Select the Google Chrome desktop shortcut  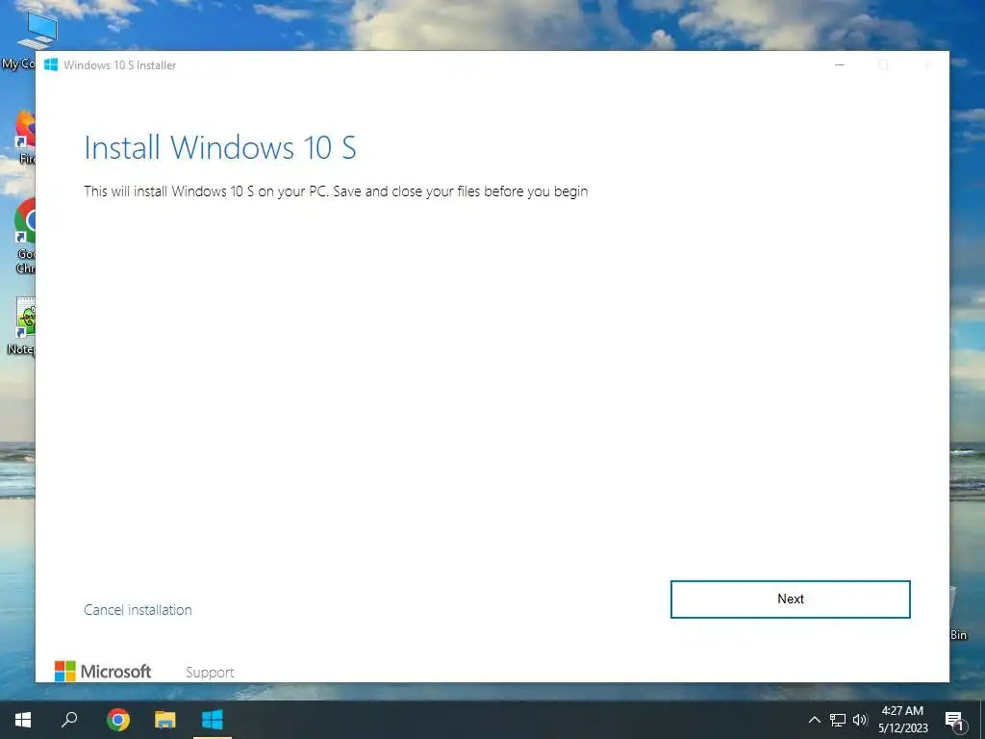(x=24, y=235)
